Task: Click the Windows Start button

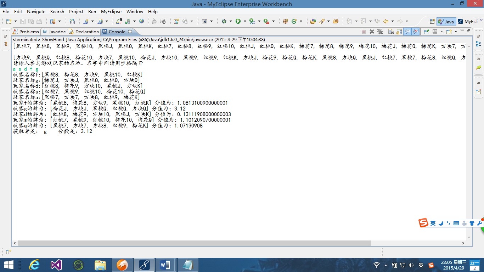Action: tap(9, 265)
